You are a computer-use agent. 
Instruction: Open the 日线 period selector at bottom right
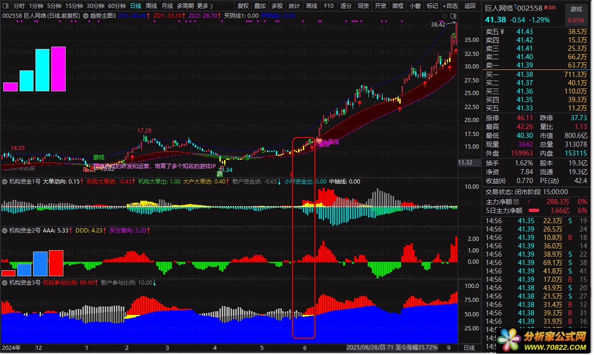[x=469, y=348]
